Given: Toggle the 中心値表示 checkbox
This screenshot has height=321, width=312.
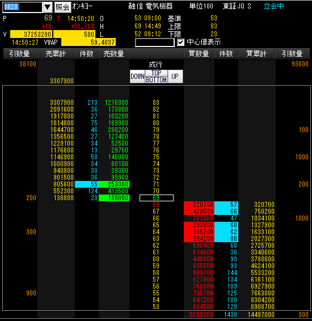Looking at the screenshot, I should [x=180, y=43].
